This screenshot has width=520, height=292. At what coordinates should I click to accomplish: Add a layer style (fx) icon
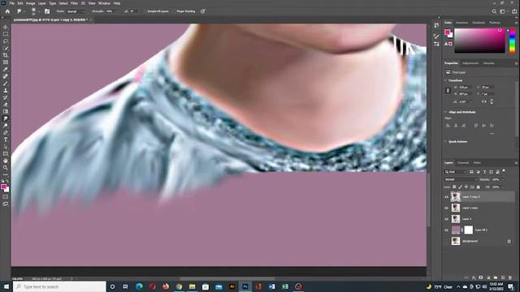click(x=474, y=277)
